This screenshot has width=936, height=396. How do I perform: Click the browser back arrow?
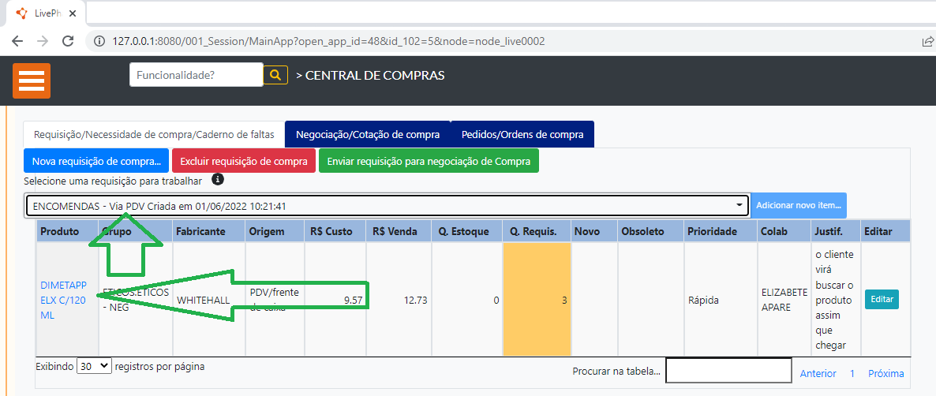click(17, 41)
